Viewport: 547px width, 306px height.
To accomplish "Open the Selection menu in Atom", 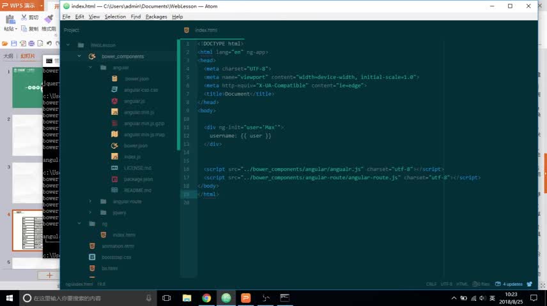I will (x=115, y=17).
